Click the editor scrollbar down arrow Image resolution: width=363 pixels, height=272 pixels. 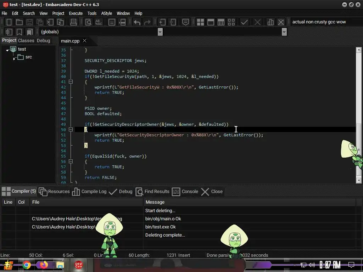[x=359, y=180]
